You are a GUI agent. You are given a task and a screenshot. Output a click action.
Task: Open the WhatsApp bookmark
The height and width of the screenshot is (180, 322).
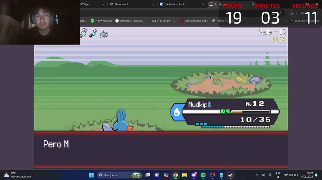point(101,21)
